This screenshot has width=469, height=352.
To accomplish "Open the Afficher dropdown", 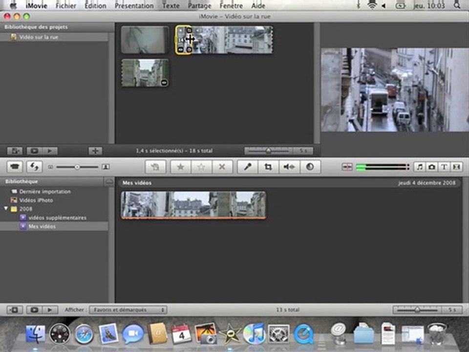I will pyautogui.click(x=128, y=310).
